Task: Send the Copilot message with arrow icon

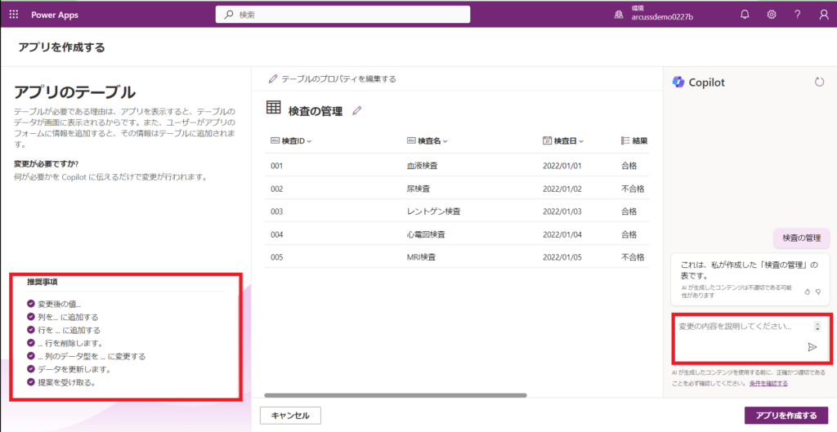Action: pyautogui.click(x=812, y=347)
